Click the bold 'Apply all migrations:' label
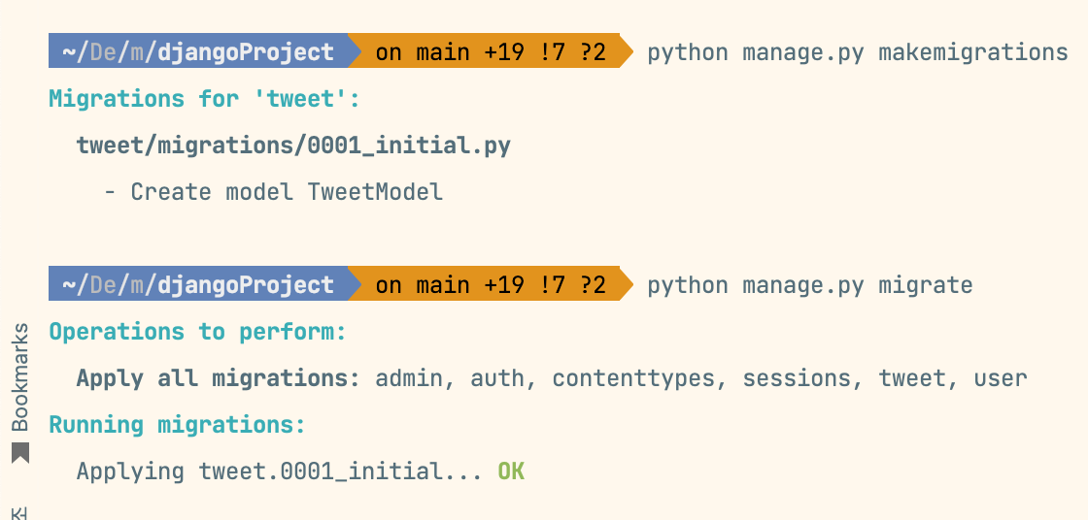 click(x=219, y=377)
